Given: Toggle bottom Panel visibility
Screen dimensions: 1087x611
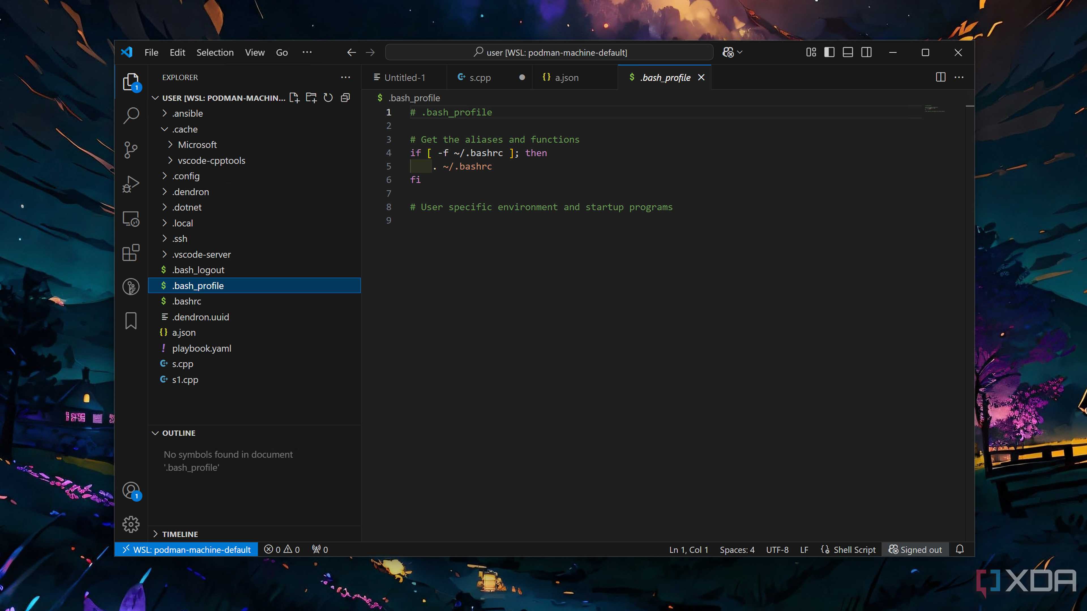Looking at the screenshot, I should pos(848,52).
